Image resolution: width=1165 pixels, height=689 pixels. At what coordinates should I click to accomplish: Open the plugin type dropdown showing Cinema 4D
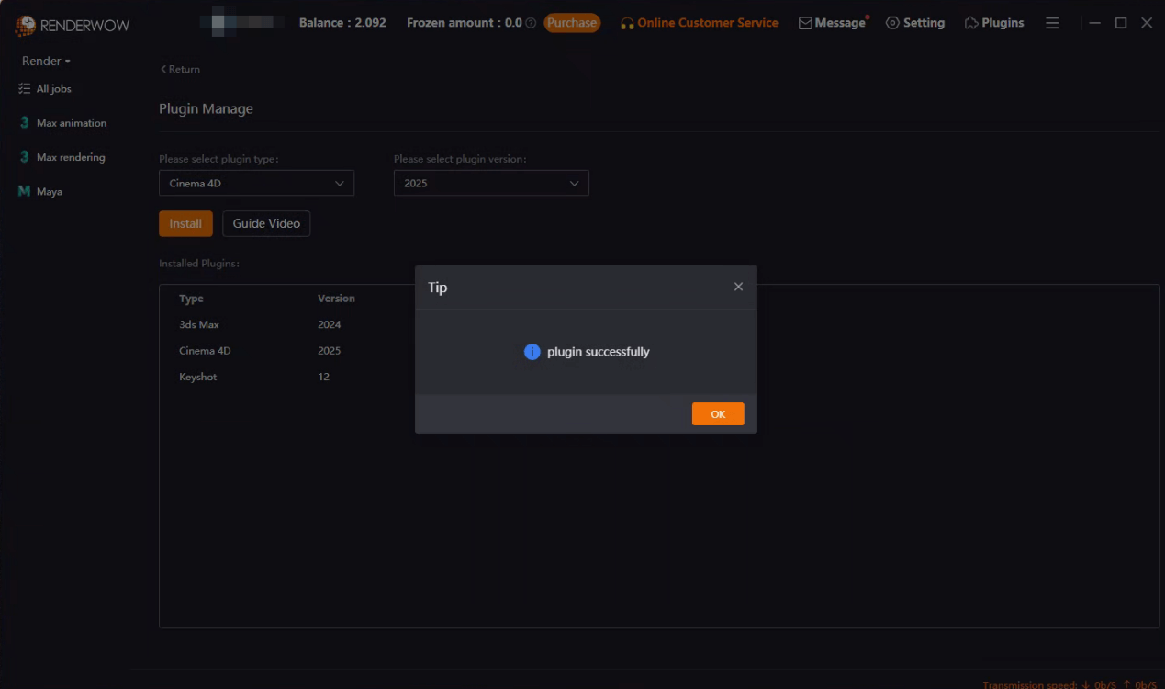click(x=256, y=183)
